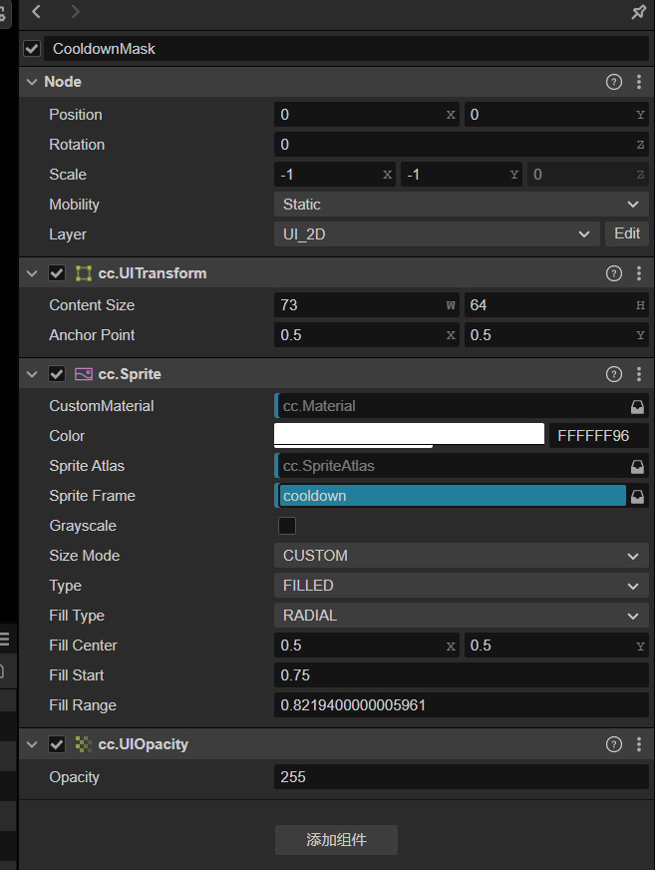Open the Layer dropdown set to UI_2D

click(x=437, y=234)
